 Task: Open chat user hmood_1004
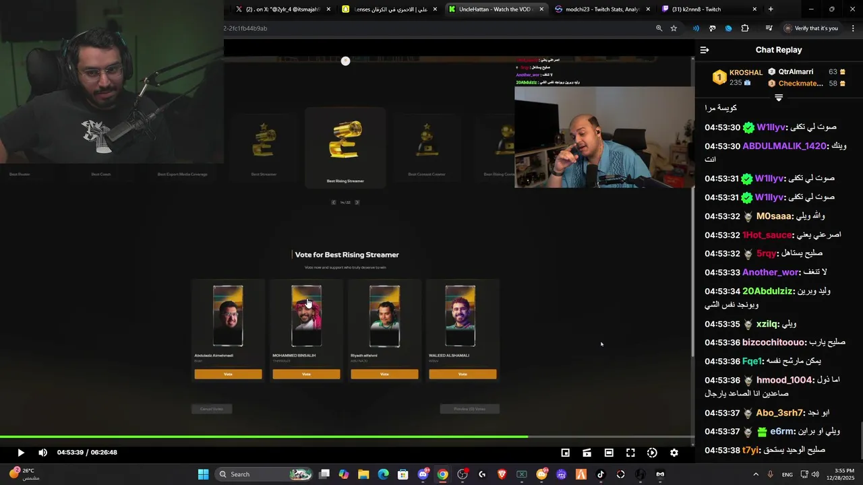(x=785, y=380)
